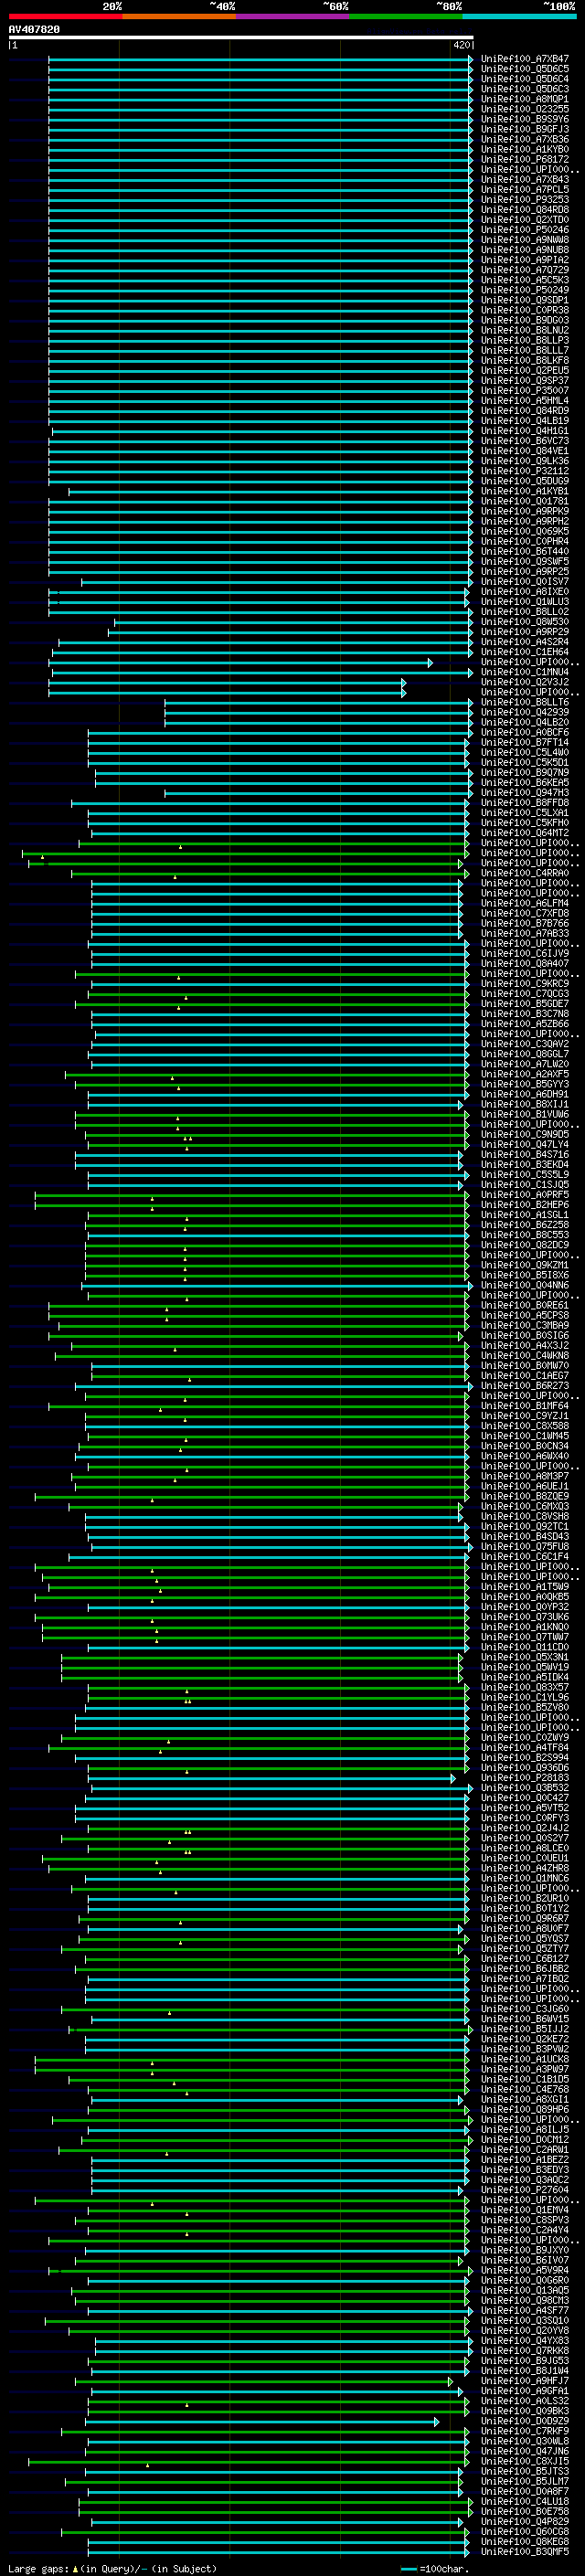
Task: Select label UniRef100_C4RRA0
Action: (x=525, y=873)
